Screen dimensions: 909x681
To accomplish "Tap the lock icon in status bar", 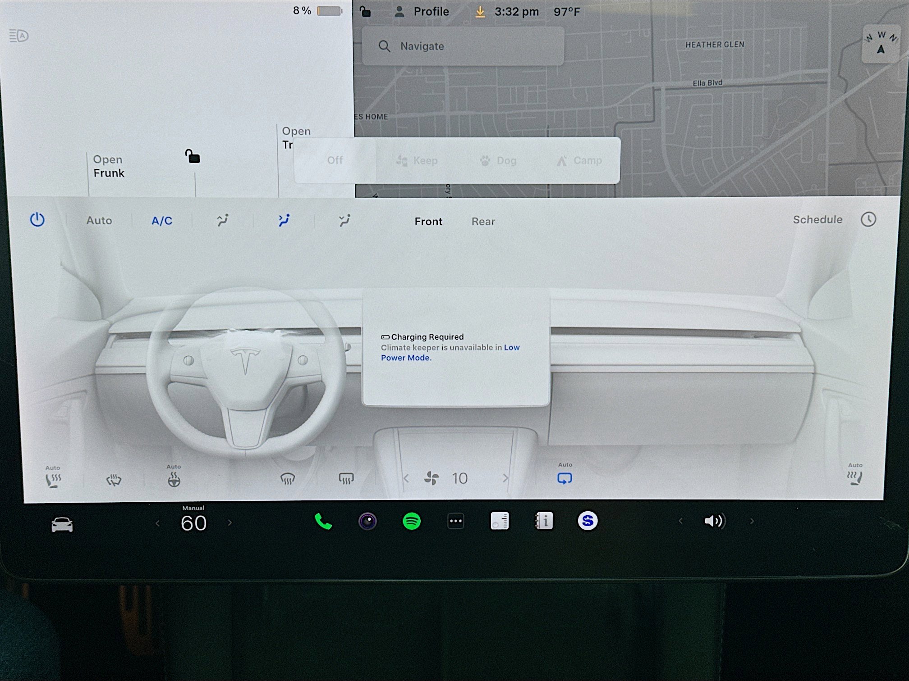I will coord(365,11).
